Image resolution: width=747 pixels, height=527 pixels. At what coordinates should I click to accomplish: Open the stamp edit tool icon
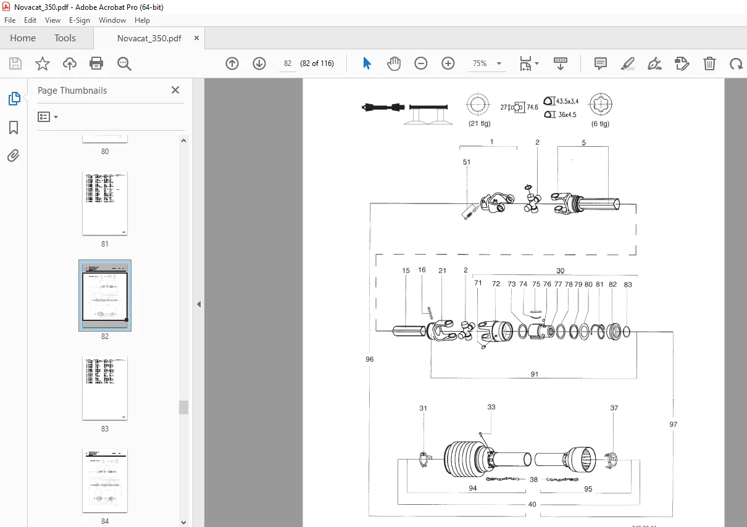(682, 63)
